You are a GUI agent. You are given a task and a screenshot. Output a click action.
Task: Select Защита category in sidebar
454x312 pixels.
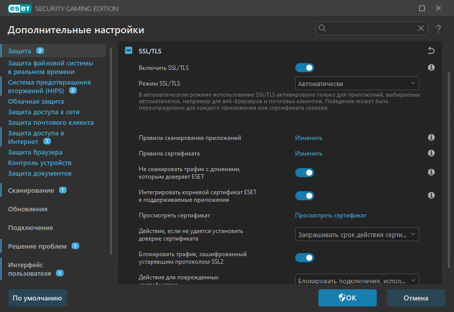(19, 51)
